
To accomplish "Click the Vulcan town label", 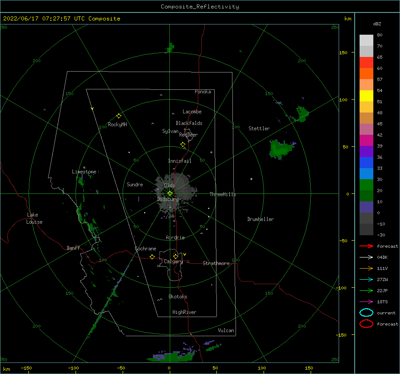I will pos(226,330).
